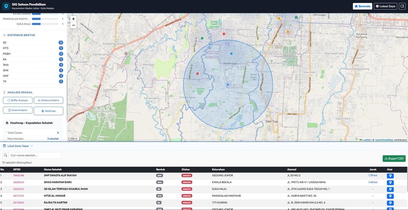Click the center blue dot of buffer circle
Screen dimensions: 408x210
click(x=228, y=85)
